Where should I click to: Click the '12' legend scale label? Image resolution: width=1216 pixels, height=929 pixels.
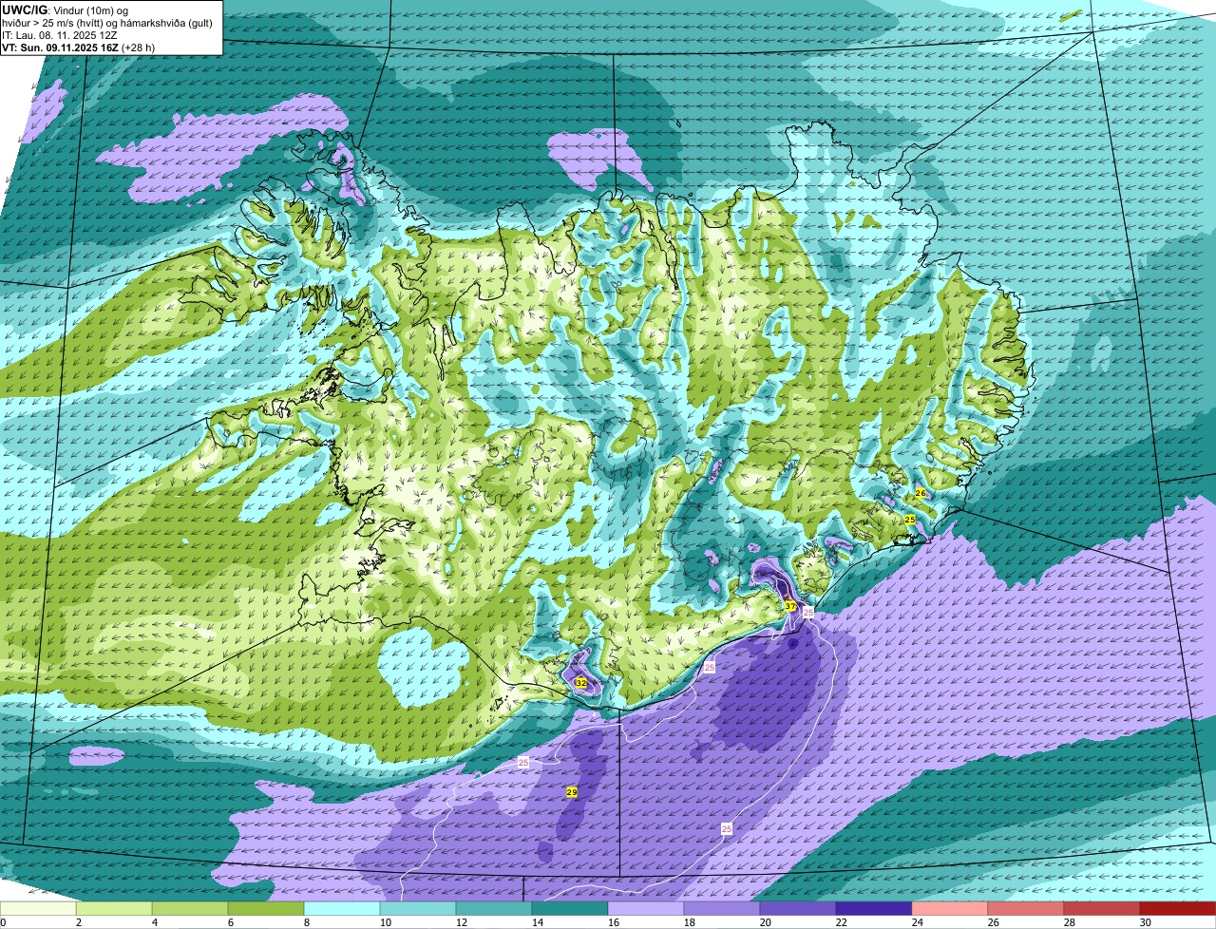point(462,922)
